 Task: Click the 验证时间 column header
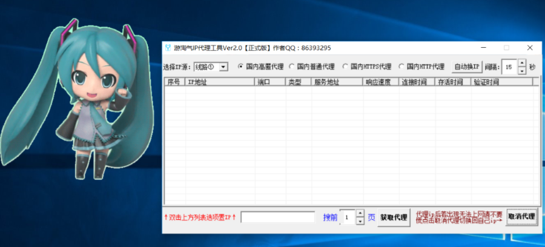[x=501, y=82]
